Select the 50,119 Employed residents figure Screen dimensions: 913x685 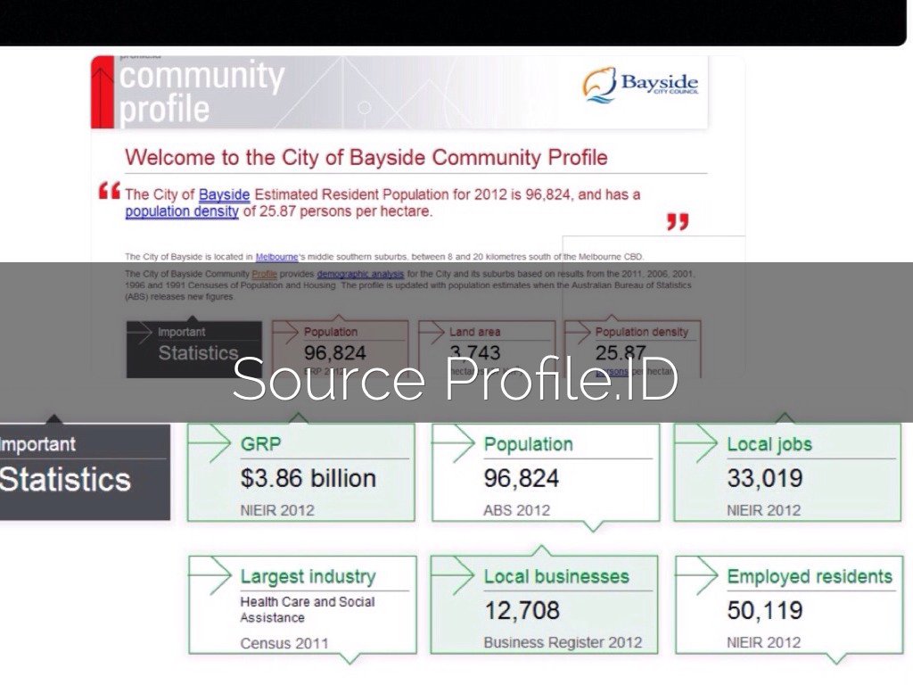coord(765,611)
